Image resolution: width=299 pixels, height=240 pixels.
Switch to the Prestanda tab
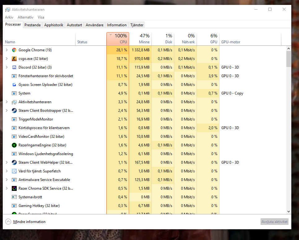(32, 25)
